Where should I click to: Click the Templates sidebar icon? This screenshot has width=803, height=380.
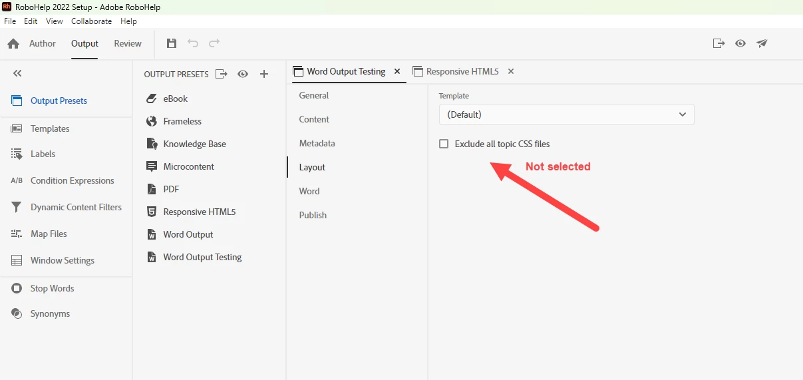(17, 128)
